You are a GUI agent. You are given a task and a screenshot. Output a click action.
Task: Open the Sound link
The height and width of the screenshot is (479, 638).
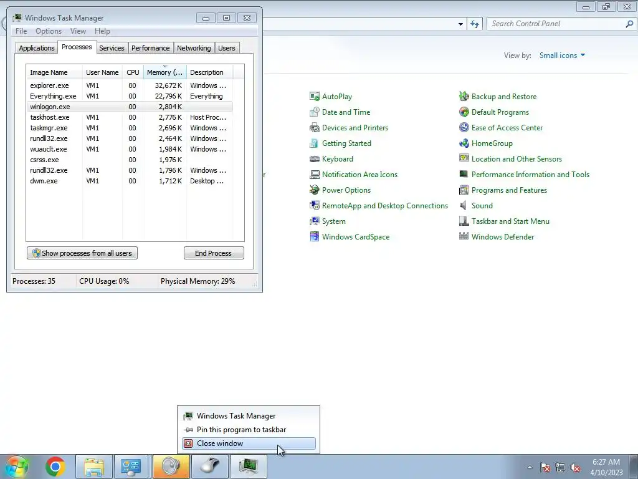click(x=482, y=206)
